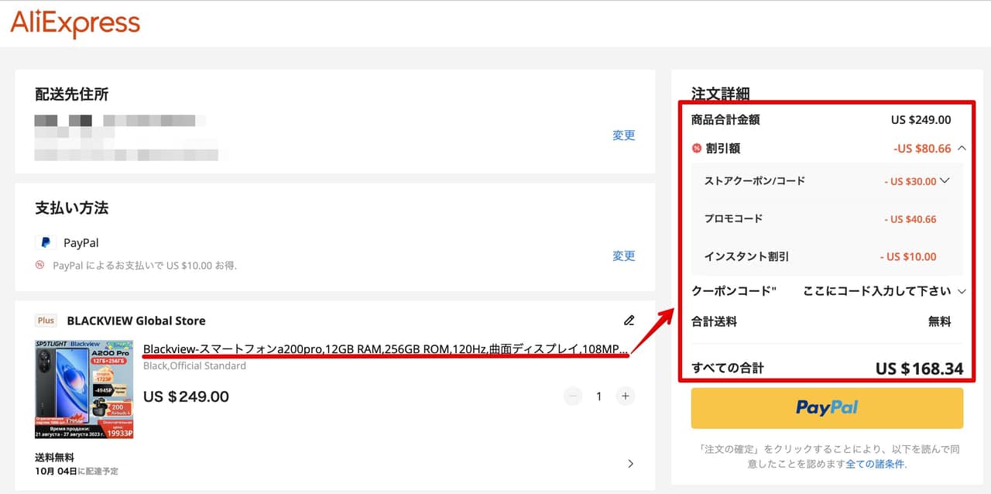The image size is (991, 494).
Task: Click the pencil edit icon for store order
Action: click(x=629, y=321)
